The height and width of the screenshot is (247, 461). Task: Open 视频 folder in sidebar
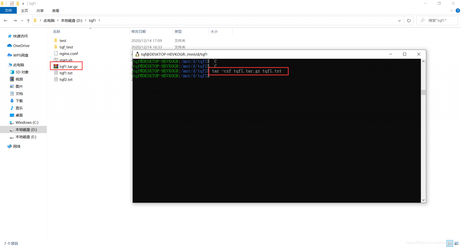click(19, 79)
